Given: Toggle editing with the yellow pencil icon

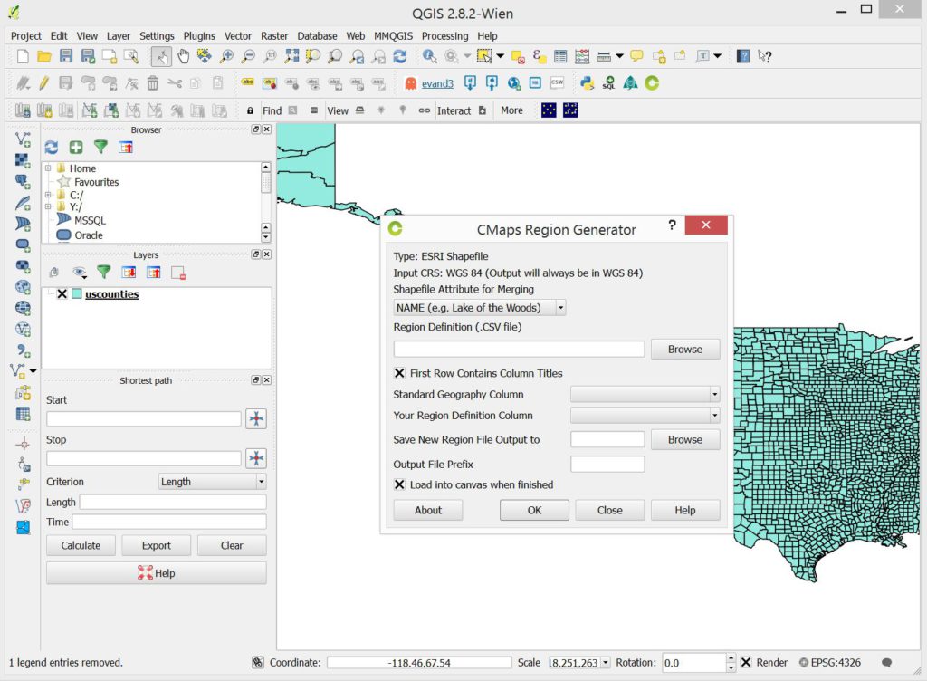Looking at the screenshot, I should (43, 83).
